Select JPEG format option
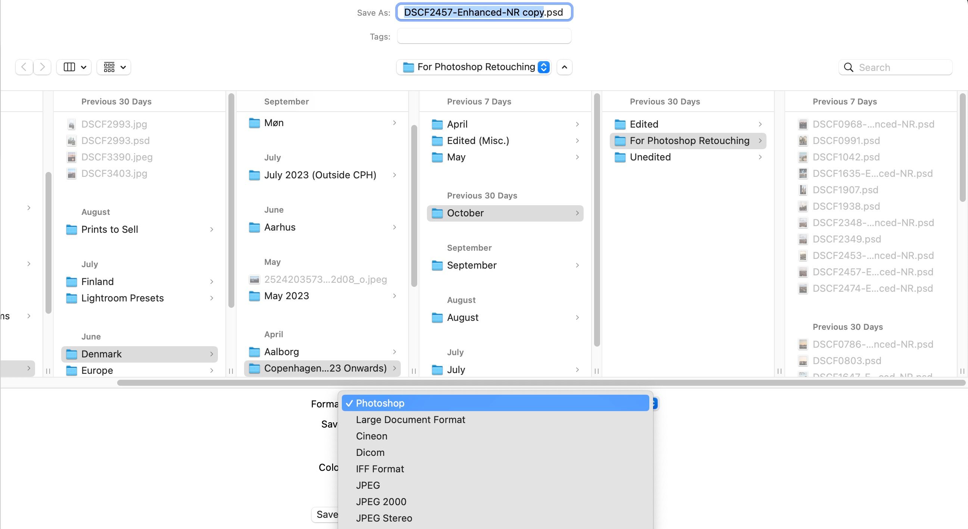The width and height of the screenshot is (968, 529). (368, 485)
